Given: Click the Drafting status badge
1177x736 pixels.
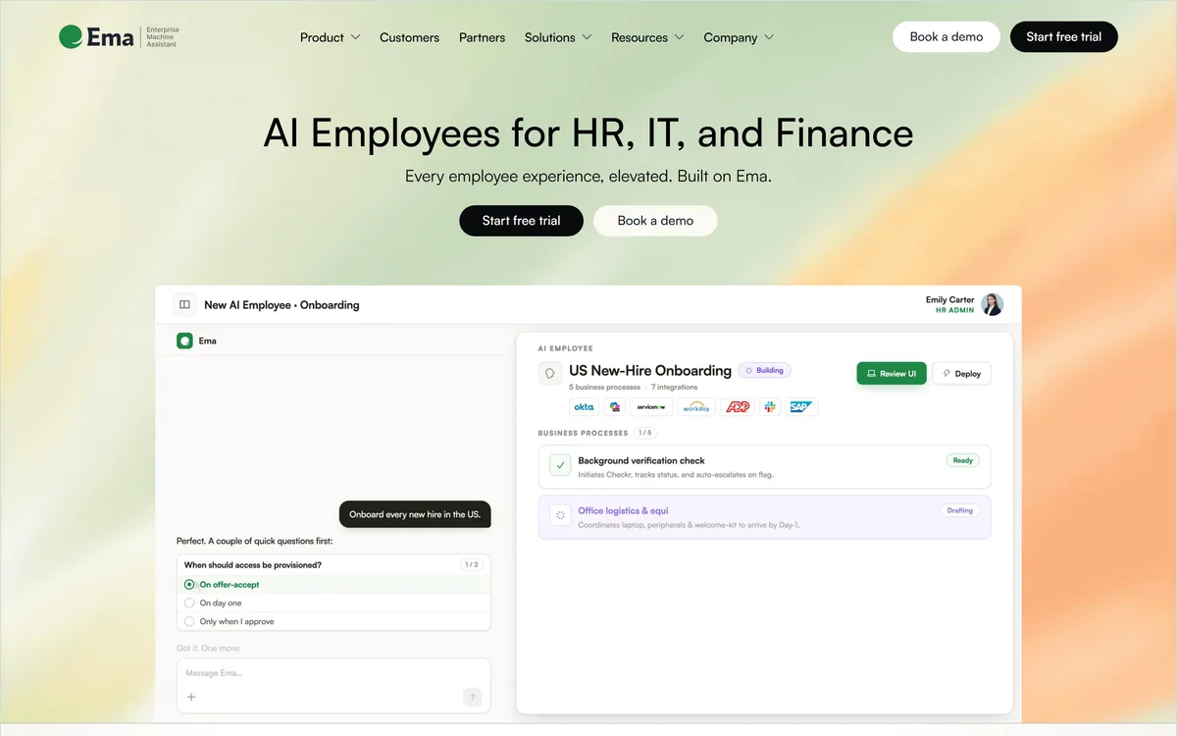Looking at the screenshot, I should coord(959,510).
